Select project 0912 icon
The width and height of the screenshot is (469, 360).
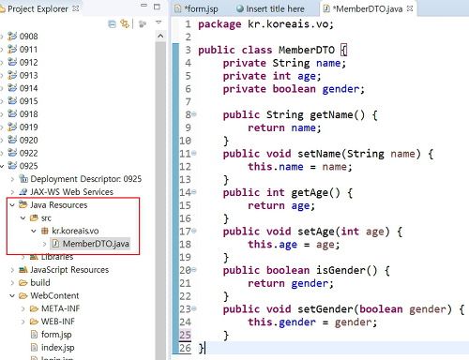tap(12, 62)
